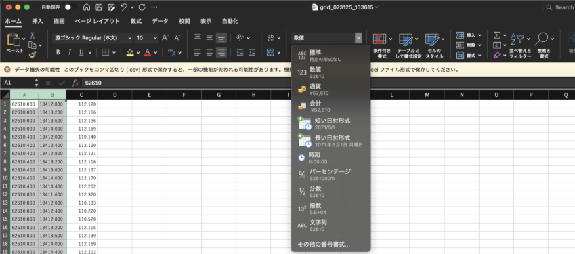Viewport: 575px width, 254px height.
Task: Dismiss the データ損失の可能性 warning bar
Action: [7, 69]
